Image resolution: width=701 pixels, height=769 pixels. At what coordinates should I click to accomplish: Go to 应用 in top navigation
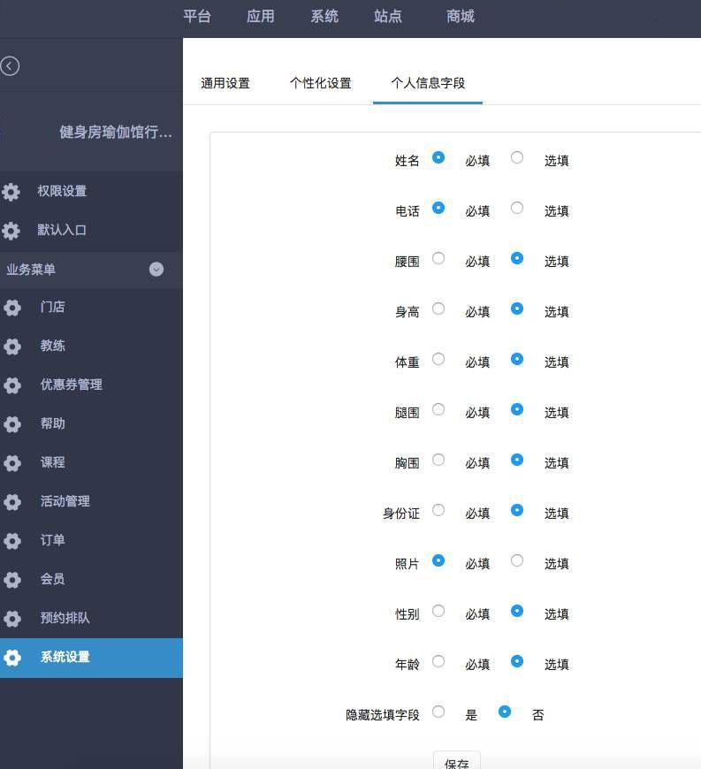[261, 16]
